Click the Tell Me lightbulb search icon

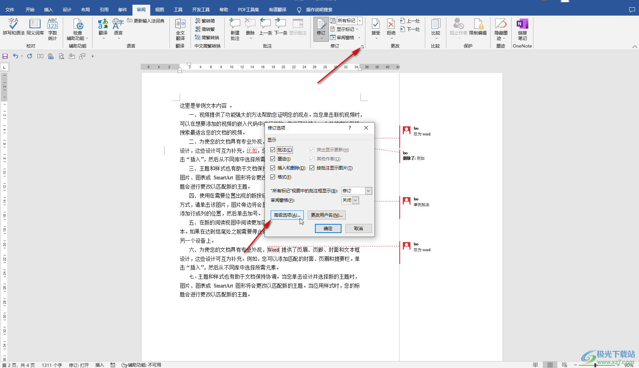(299, 10)
